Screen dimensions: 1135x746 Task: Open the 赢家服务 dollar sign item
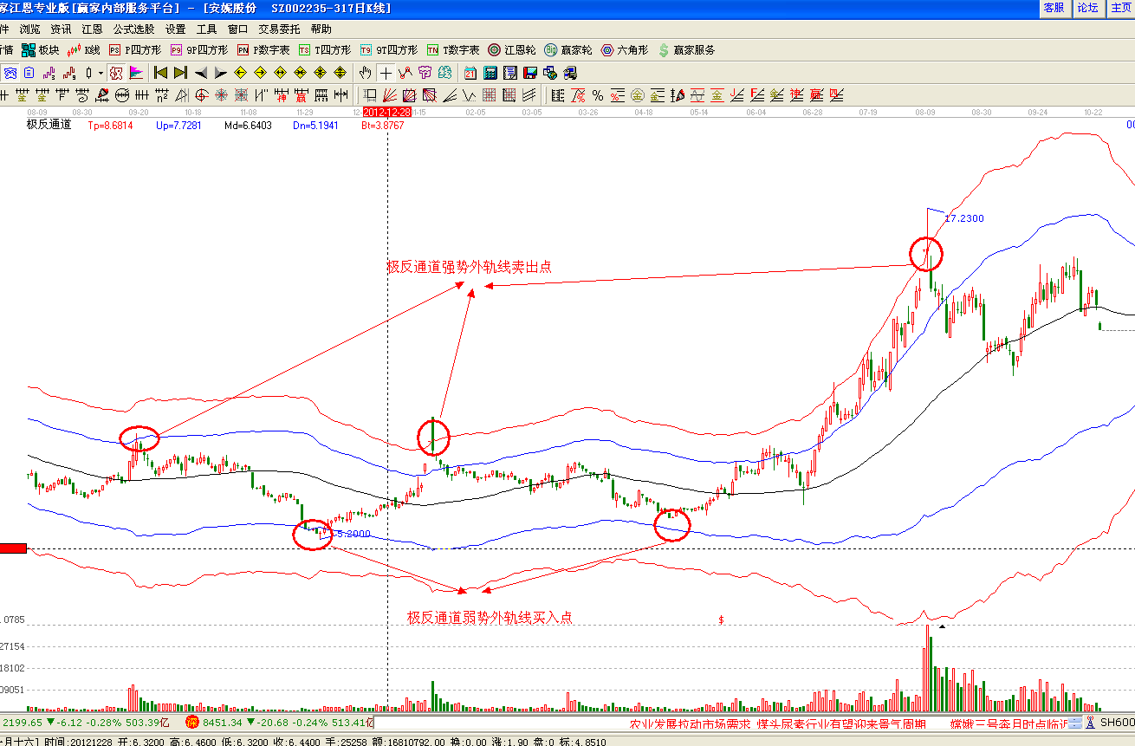pos(685,50)
